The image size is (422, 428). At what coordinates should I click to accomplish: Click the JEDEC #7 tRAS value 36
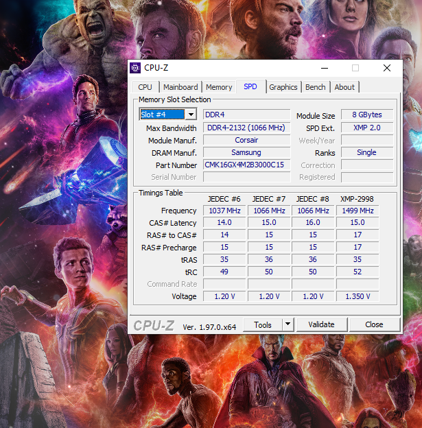tap(269, 259)
